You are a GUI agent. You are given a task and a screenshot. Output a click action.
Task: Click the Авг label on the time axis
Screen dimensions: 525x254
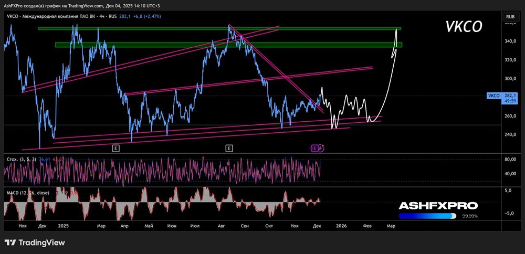point(221,226)
